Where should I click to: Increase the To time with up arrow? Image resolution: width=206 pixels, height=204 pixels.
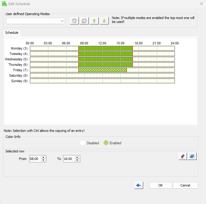[x=77, y=157]
